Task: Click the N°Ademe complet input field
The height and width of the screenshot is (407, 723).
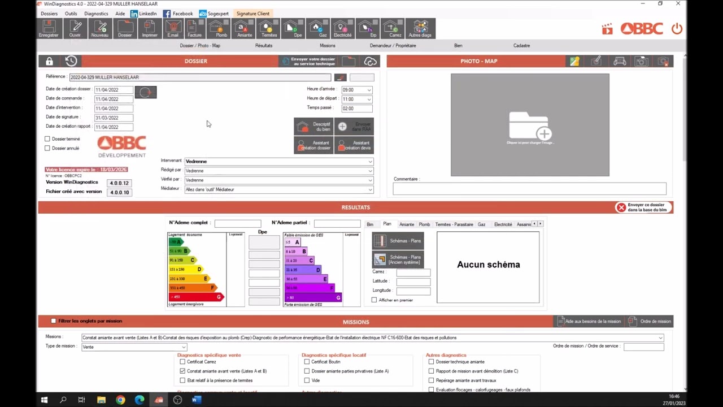Action: (x=238, y=224)
